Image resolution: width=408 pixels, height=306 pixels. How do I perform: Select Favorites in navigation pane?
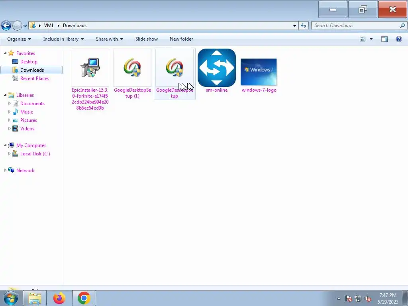[x=25, y=53]
